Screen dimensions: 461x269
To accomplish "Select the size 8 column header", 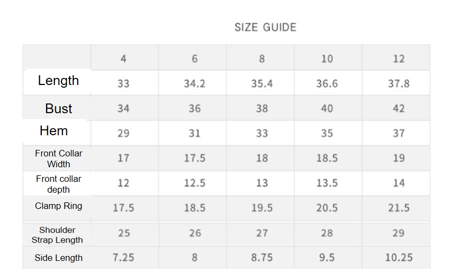I will tap(262, 58).
